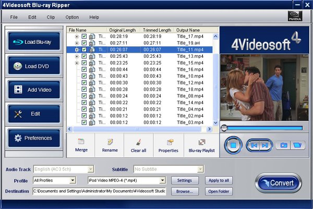
Task: Uncheck the Title_15.mp4 checkbox
Action: pyautogui.click(x=84, y=63)
